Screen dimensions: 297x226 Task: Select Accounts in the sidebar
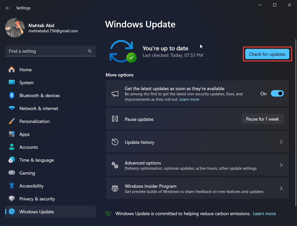(50, 147)
